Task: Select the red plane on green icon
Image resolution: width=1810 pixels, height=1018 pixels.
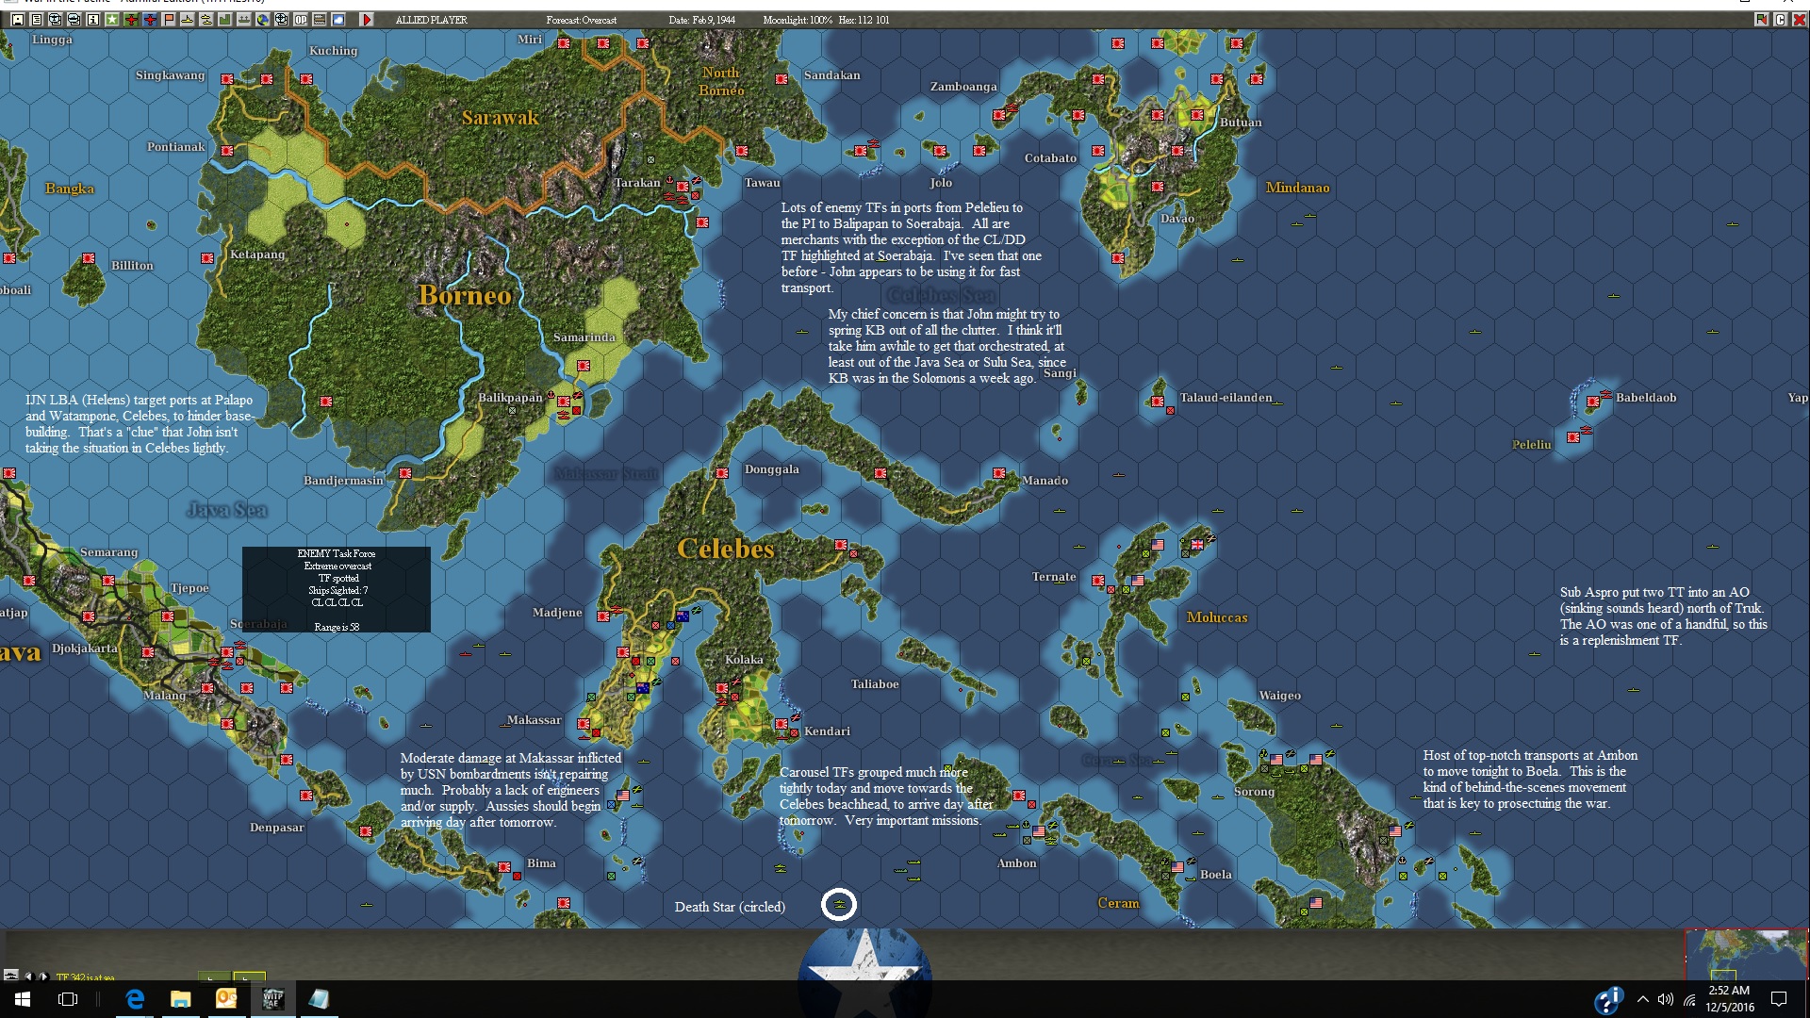Action: [131, 20]
